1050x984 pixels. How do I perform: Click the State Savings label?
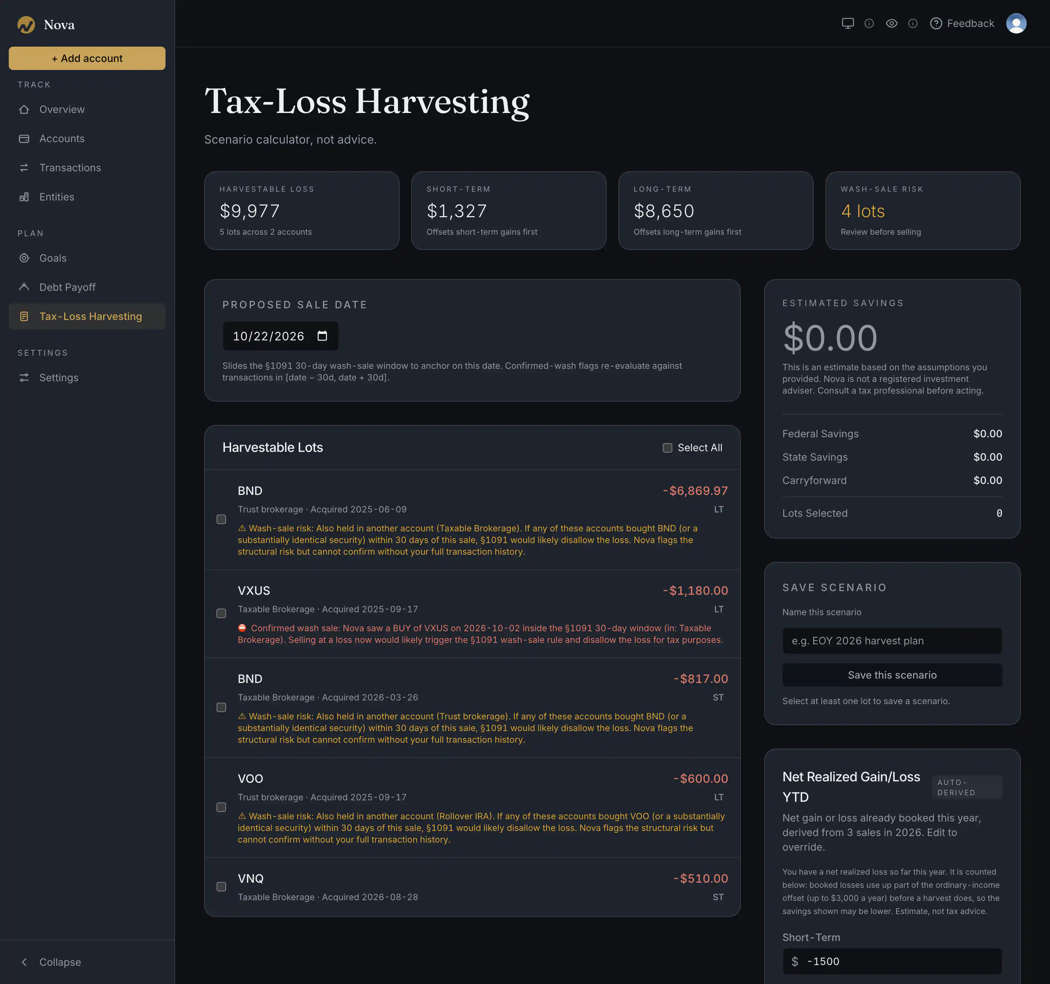(x=814, y=457)
